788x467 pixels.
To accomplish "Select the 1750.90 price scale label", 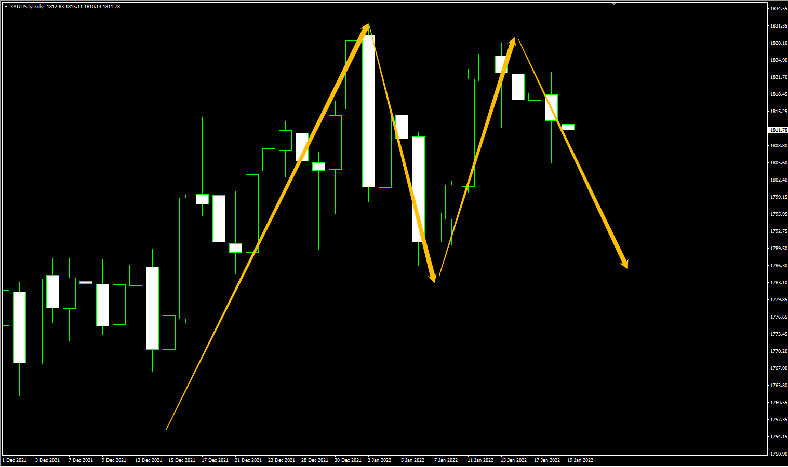I will [x=778, y=454].
